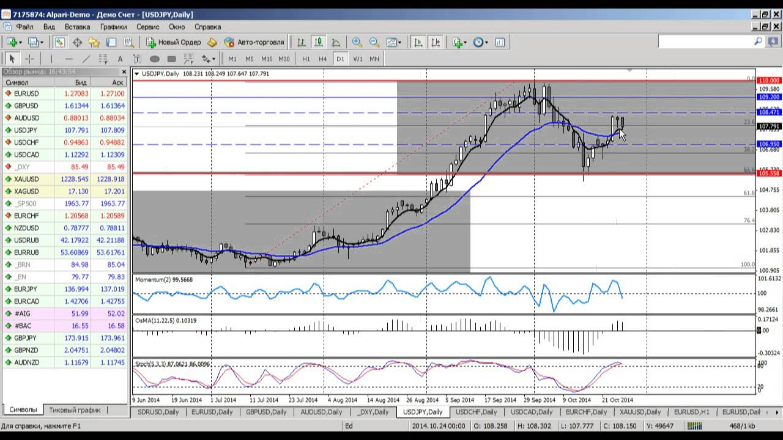
Task: Select the crosshair tool
Action: [29, 59]
